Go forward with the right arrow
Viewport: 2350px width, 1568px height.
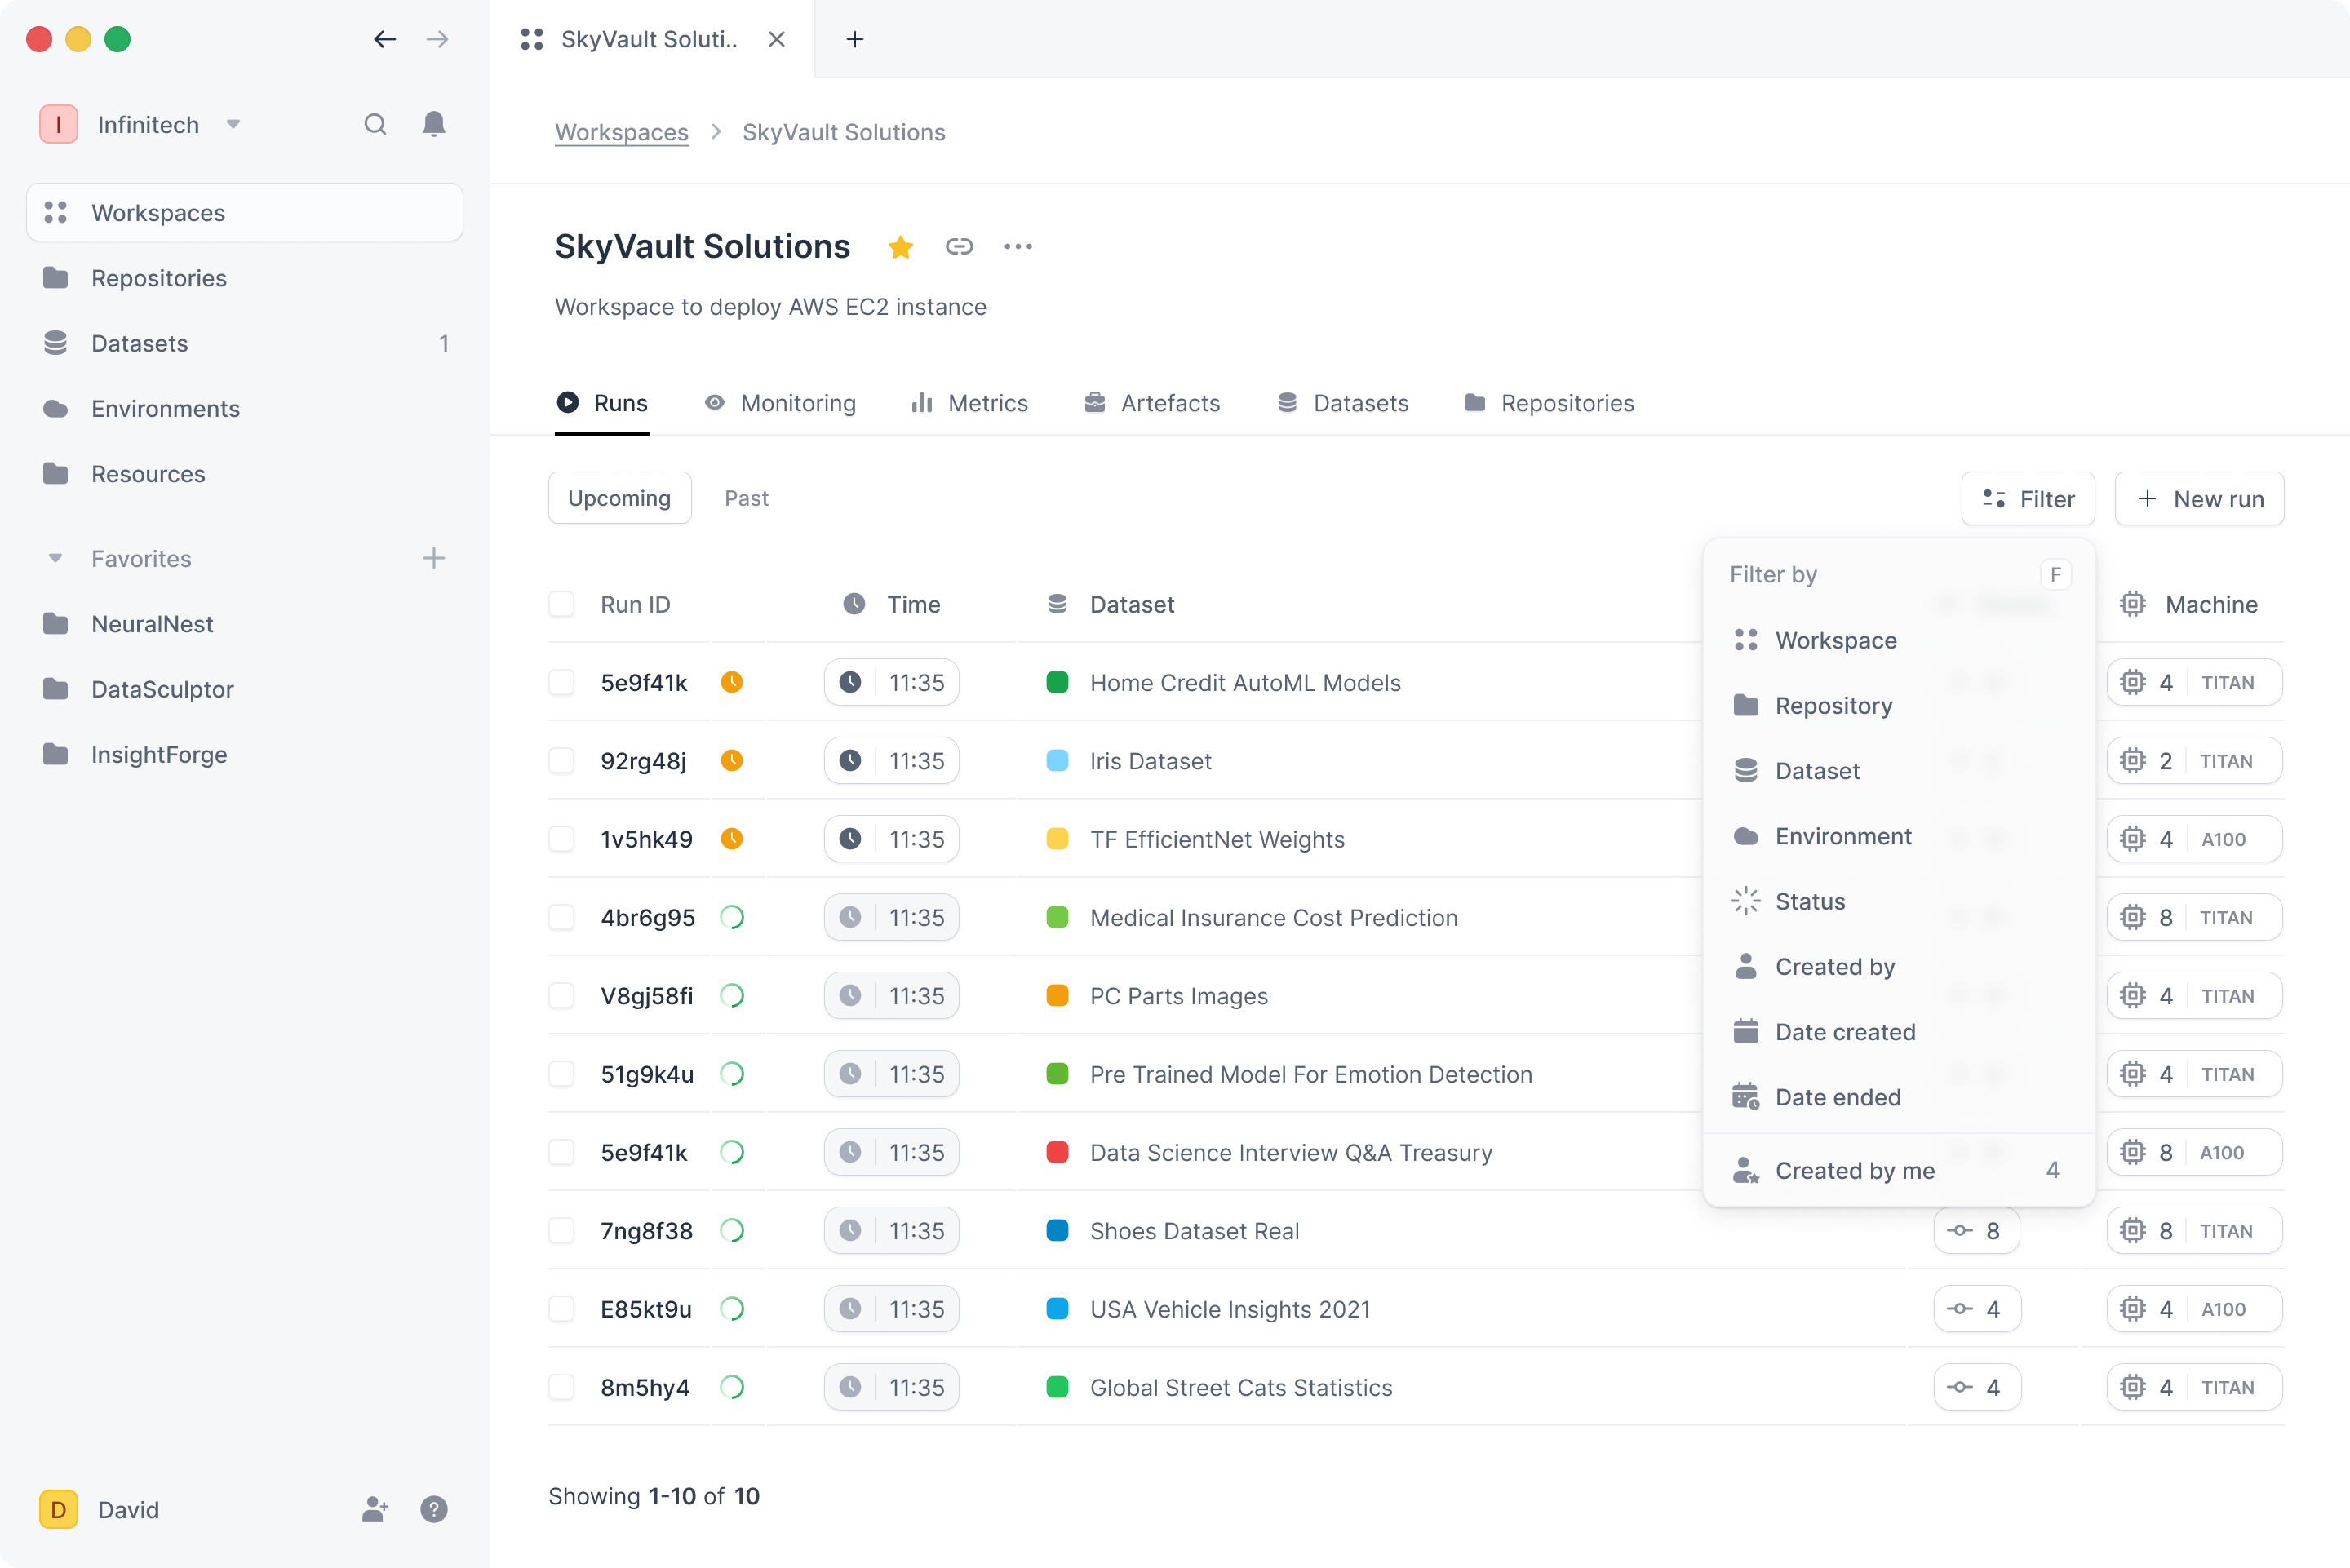pyautogui.click(x=438, y=39)
